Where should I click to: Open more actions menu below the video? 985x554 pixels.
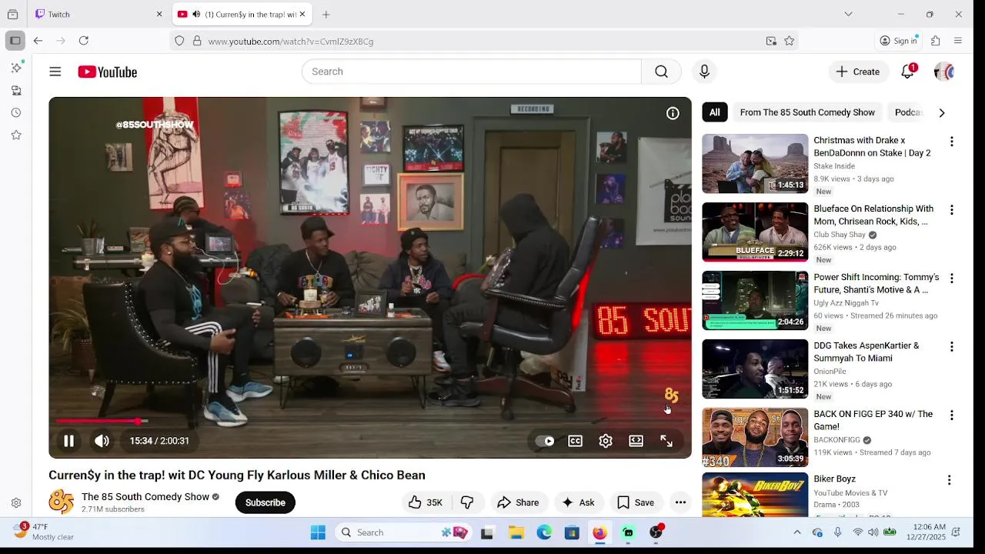[680, 502]
